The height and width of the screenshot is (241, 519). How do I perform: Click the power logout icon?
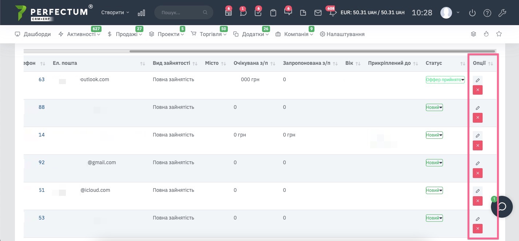point(472,13)
